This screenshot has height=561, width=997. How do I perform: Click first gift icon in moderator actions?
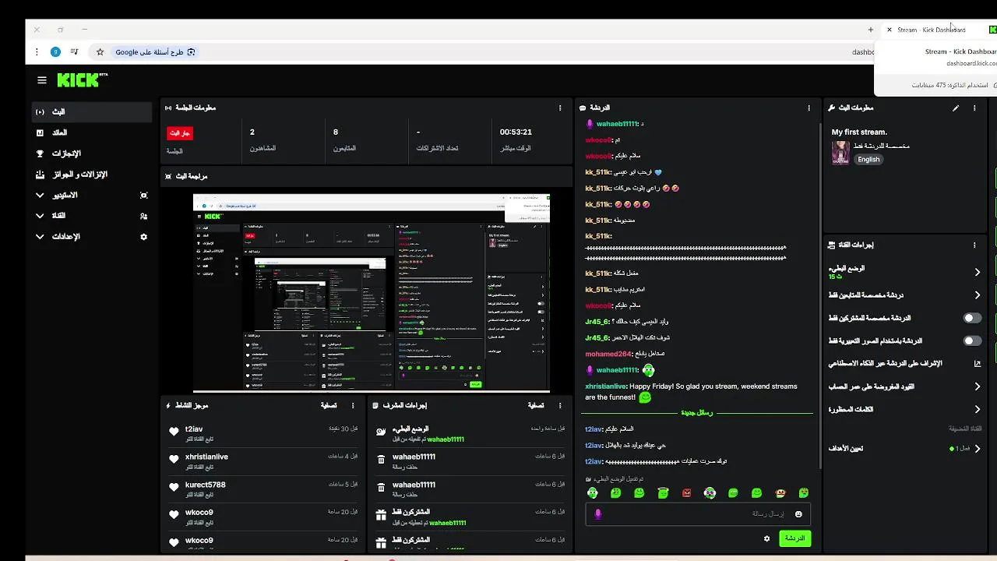[x=381, y=515]
